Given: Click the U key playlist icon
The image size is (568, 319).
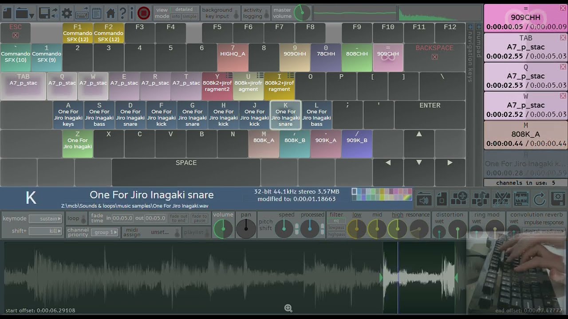Looking at the screenshot, I should 260,76.
